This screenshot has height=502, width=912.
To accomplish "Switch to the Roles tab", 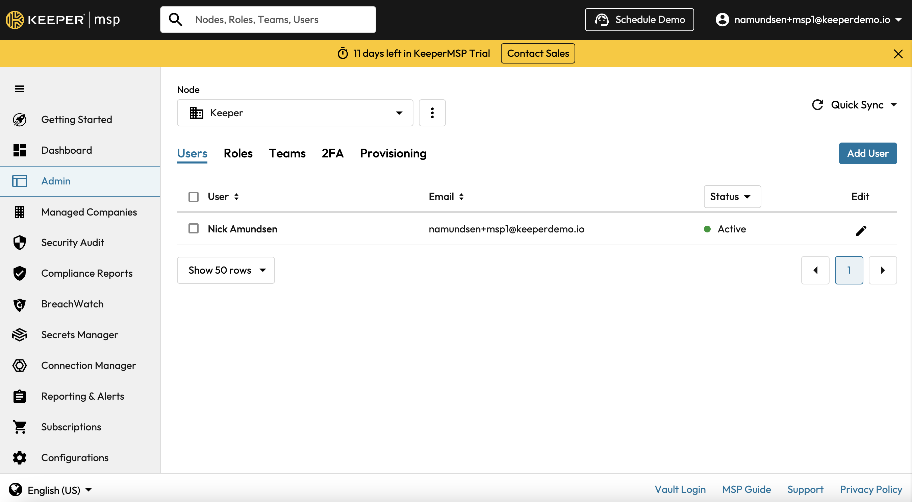I will click(x=238, y=154).
